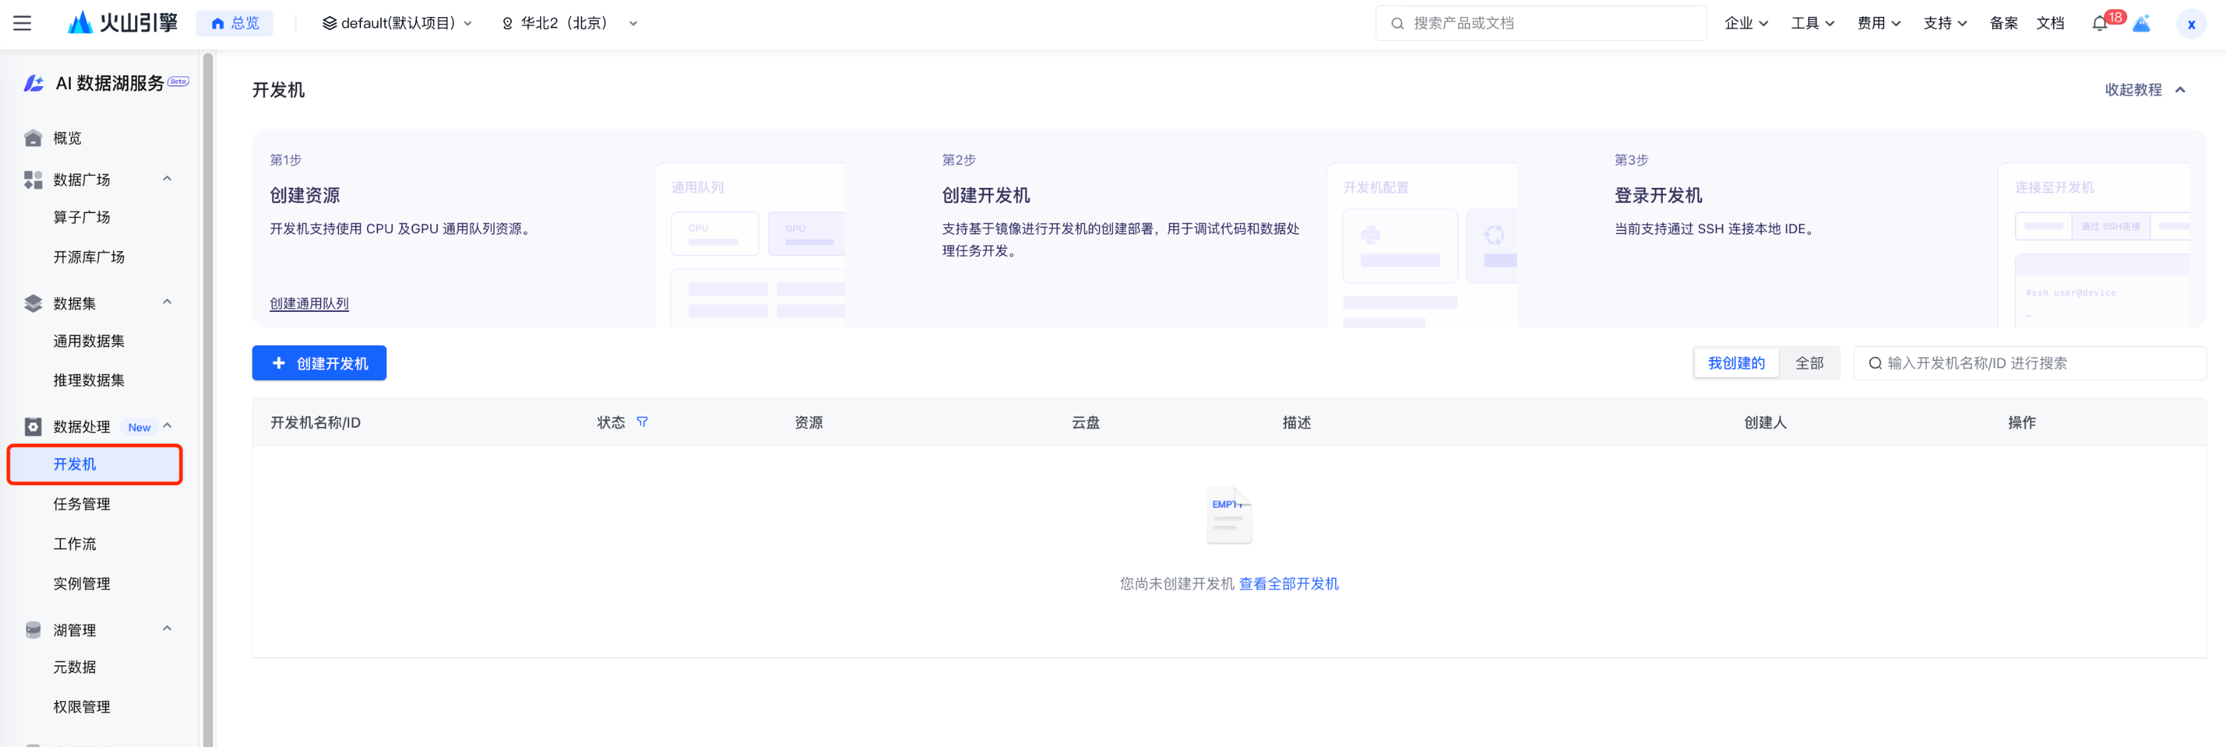Collapse the tutorial via 收起教程
2226x747 pixels.
[x=2144, y=90]
